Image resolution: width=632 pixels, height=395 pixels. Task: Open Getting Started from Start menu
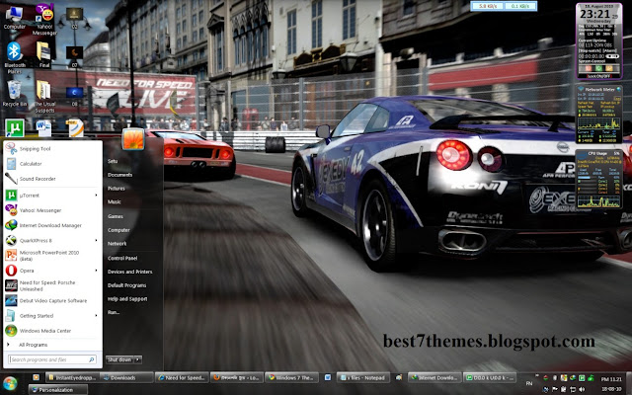click(51, 316)
